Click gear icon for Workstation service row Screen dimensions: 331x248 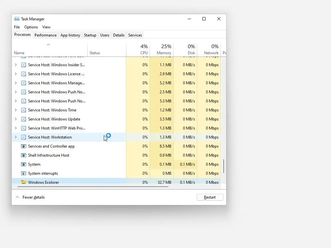point(23,137)
